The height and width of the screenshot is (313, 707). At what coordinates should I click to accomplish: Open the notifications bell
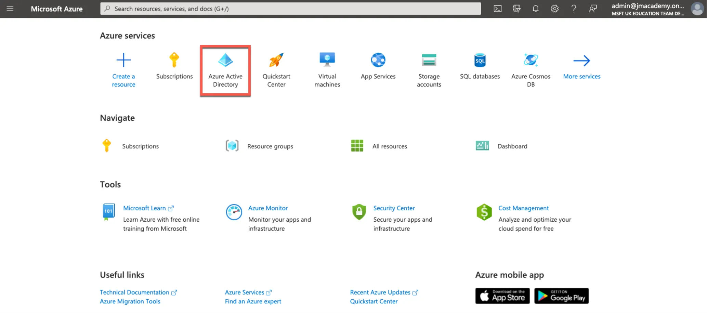click(x=536, y=9)
